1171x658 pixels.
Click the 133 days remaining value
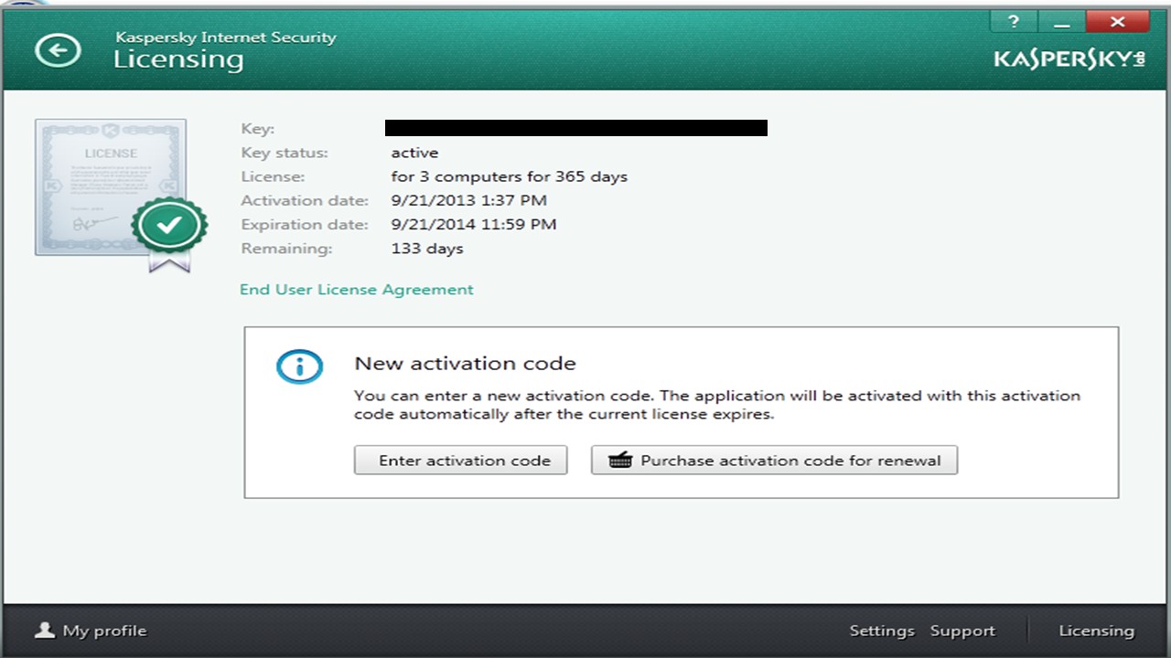pyautogui.click(x=427, y=249)
